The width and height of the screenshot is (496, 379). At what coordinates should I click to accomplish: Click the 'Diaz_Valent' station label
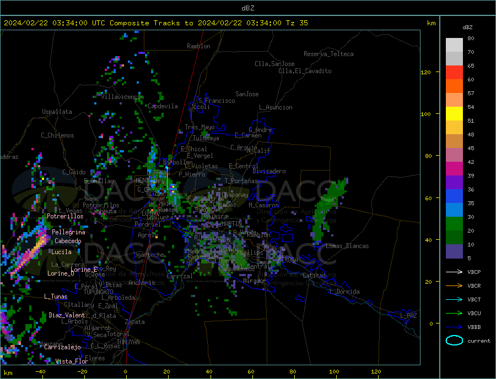pos(67,315)
